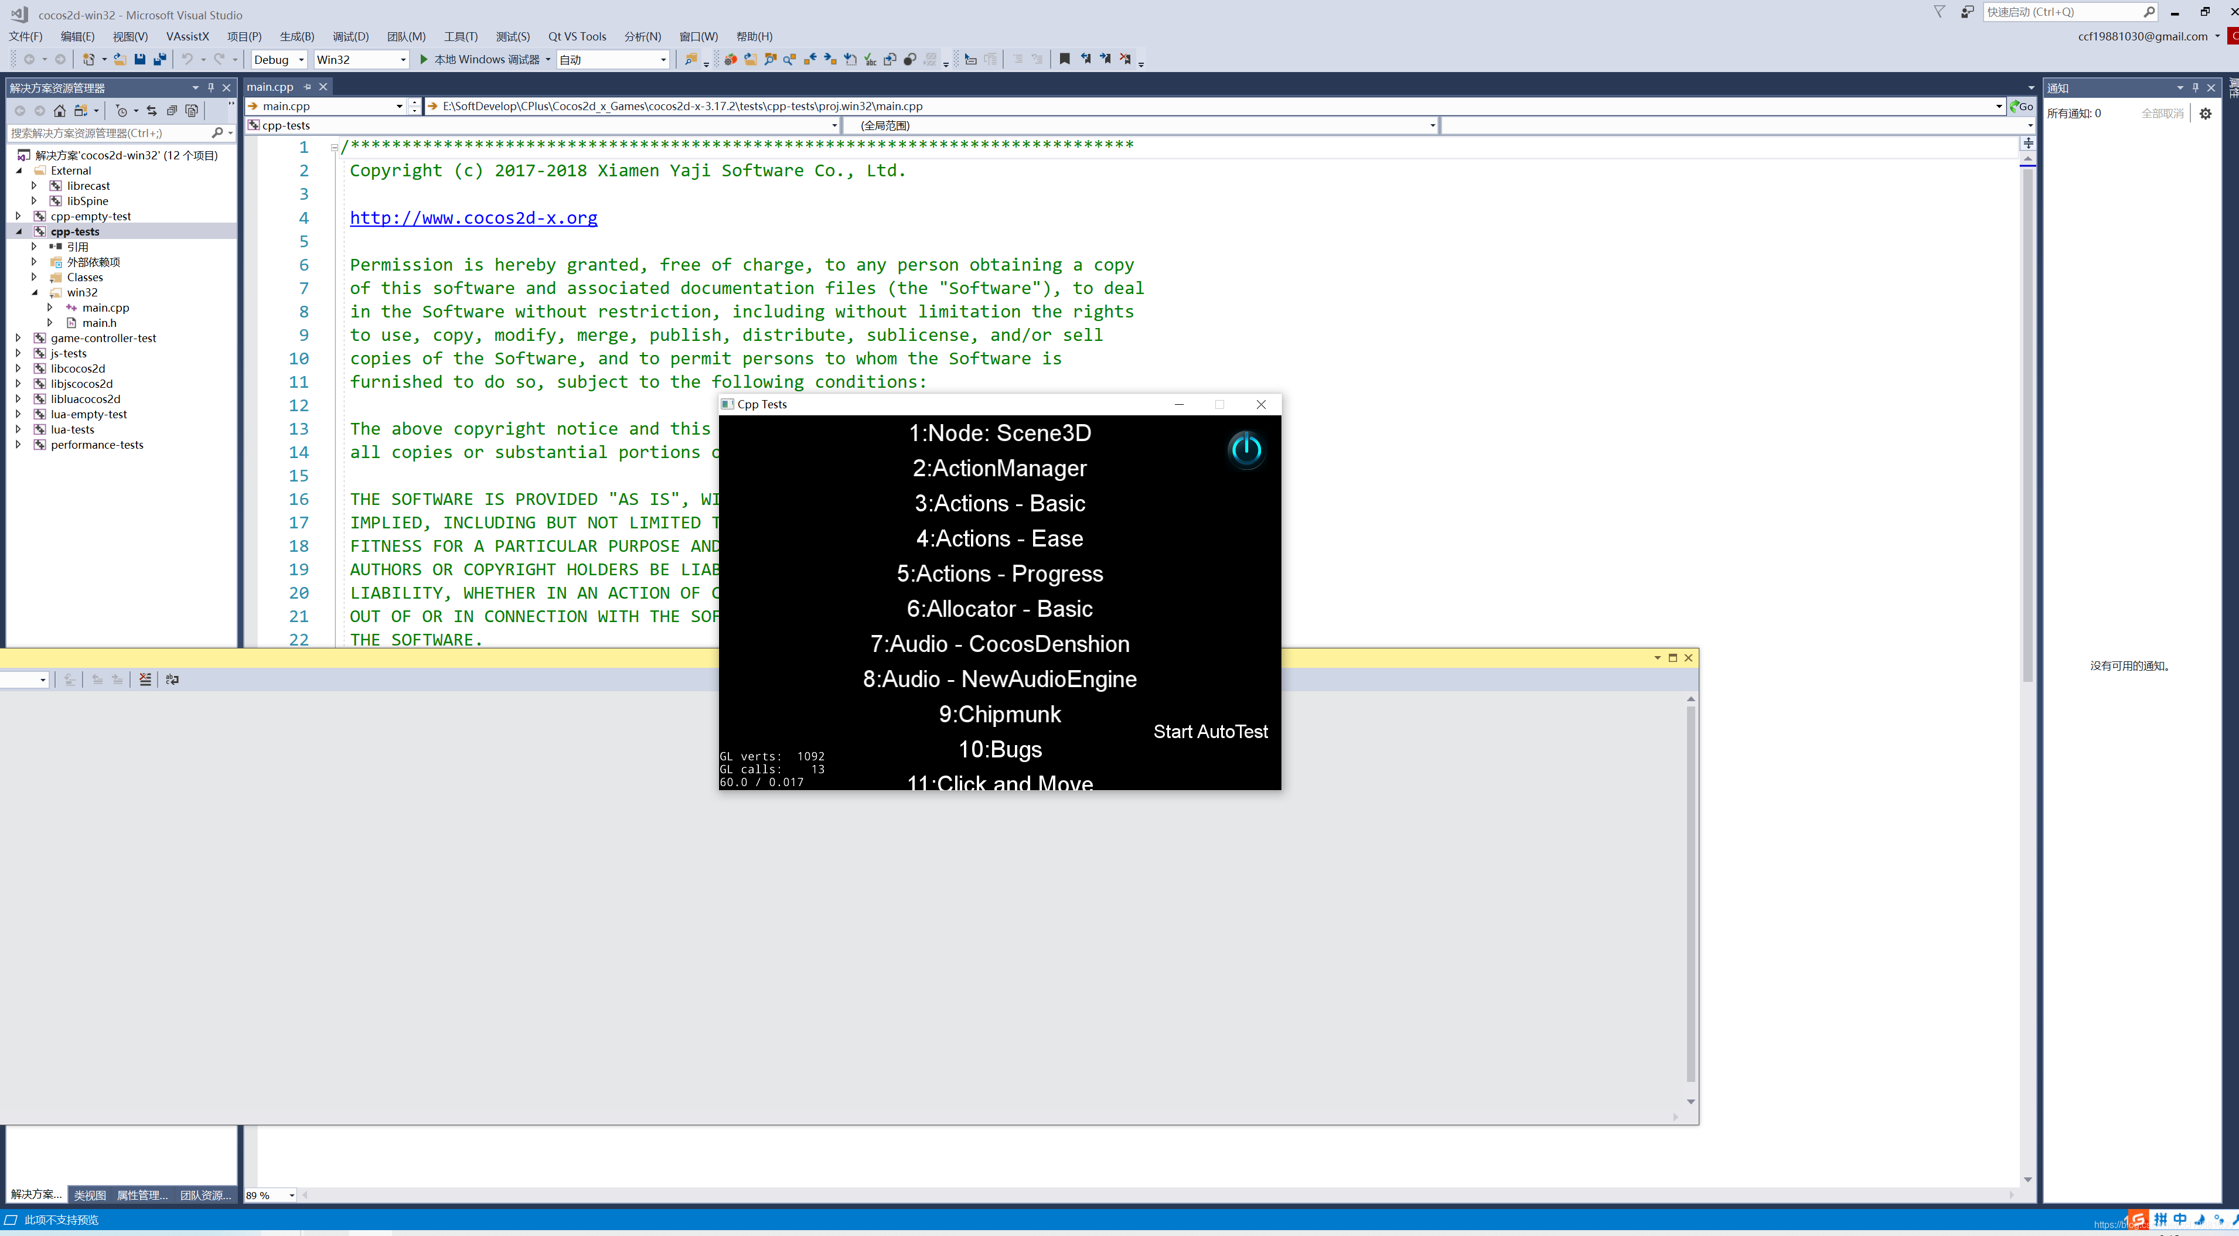Save the current file in toolbar
The image size is (2239, 1236).
coord(140,59)
